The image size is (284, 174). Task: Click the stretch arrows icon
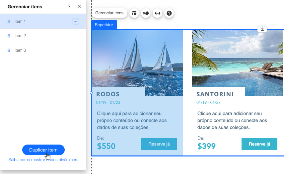[157, 13]
